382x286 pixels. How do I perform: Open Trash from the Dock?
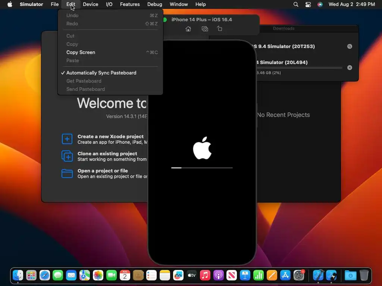[x=364, y=275]
